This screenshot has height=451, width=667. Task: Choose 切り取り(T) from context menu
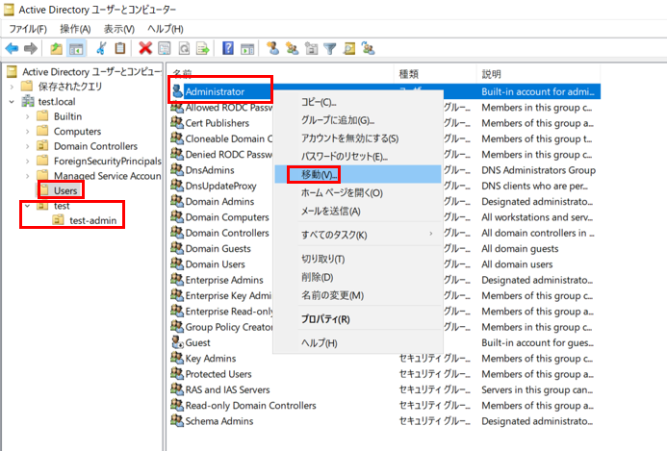point(357,259)
